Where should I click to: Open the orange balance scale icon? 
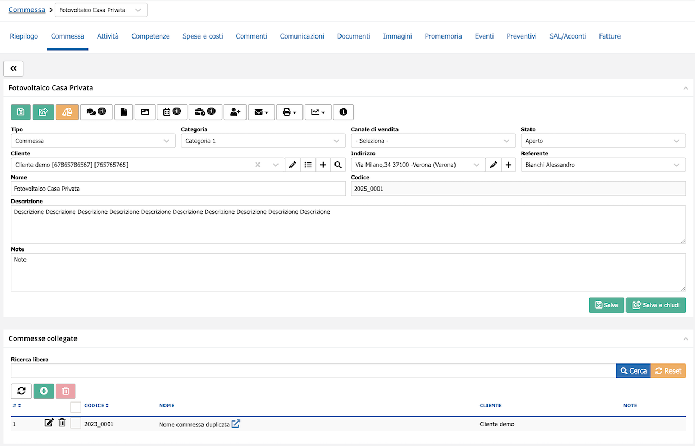point(67,112)
